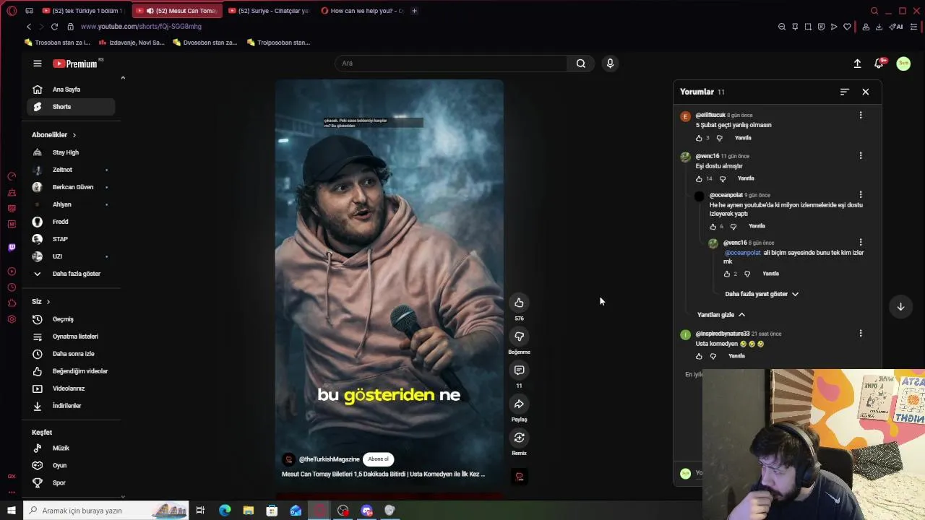Open the YouTube upload/create icon

tap(857, 64)
